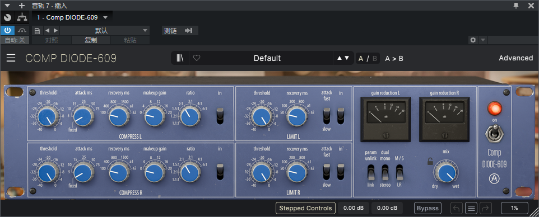Toggle Compress L in switch

(220, 116)
